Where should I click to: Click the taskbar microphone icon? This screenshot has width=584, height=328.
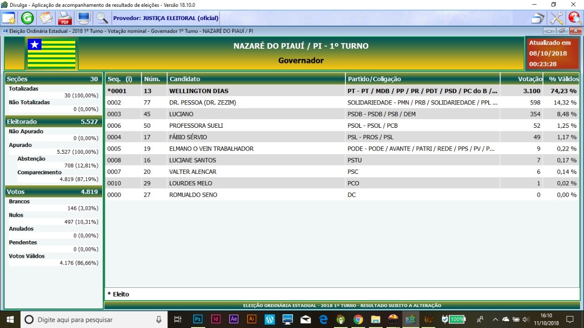click(x=159, y=319)
